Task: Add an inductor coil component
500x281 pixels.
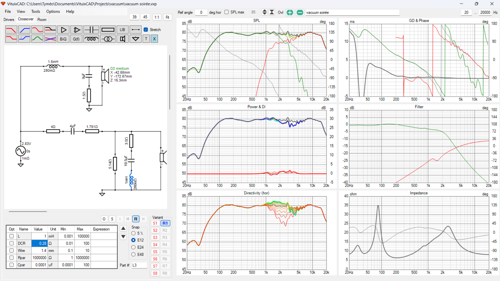Action: [x=91, y=39]
